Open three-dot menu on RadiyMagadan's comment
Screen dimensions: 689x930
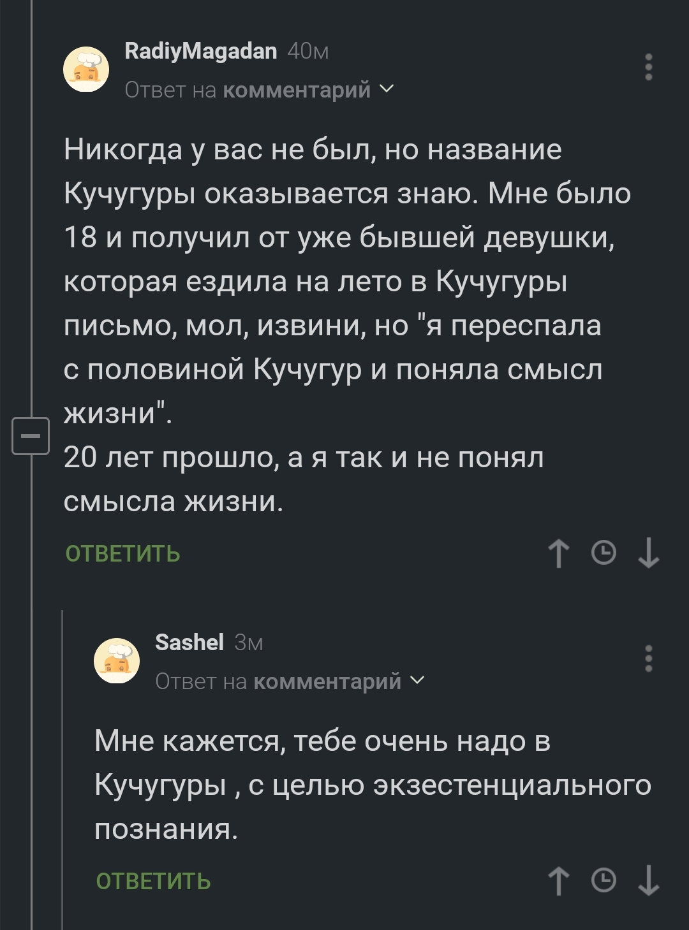tap(648, 67)
